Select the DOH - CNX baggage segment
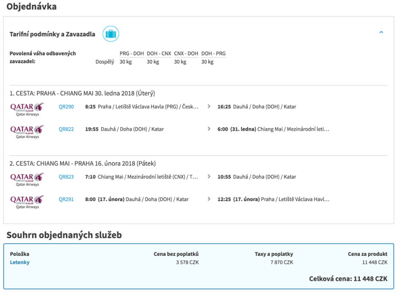396x292 pixels. click(x=159, y=54)
